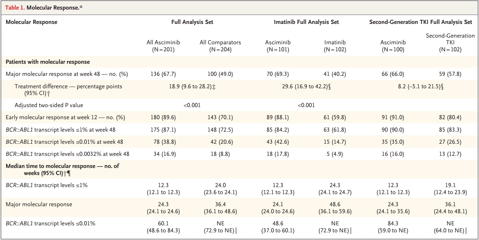
Task: Click the 'All Asciminib (N=201)' column header
Action: coord(163,46)
